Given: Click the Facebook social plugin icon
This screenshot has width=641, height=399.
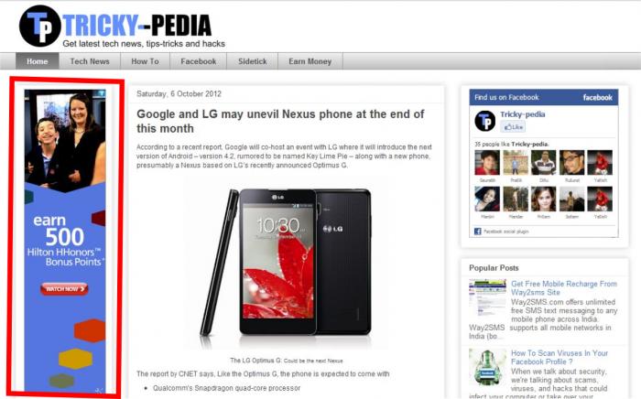Looking at the screenshot, I should pyautogui.click(x=477, y=232).
